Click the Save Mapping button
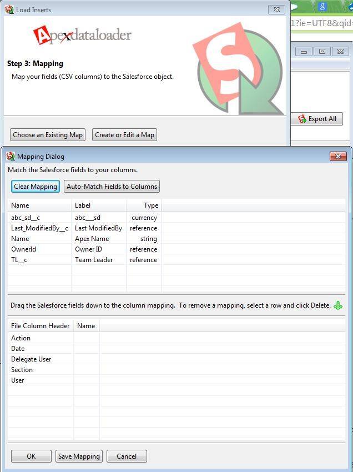This screenshot has height=472, width=353. click(x=79, y=456)
